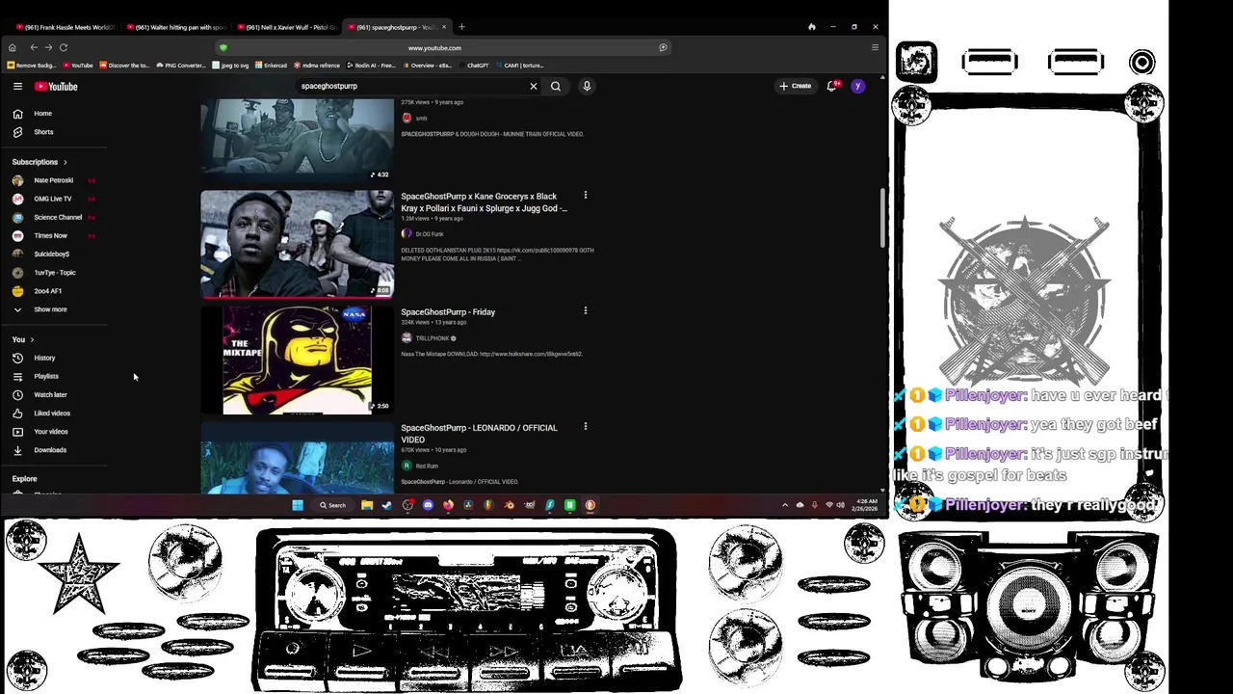Screen dimensions: 1233x694
Task: Open more options for Friday video
Action: click(x=585, y=310)
